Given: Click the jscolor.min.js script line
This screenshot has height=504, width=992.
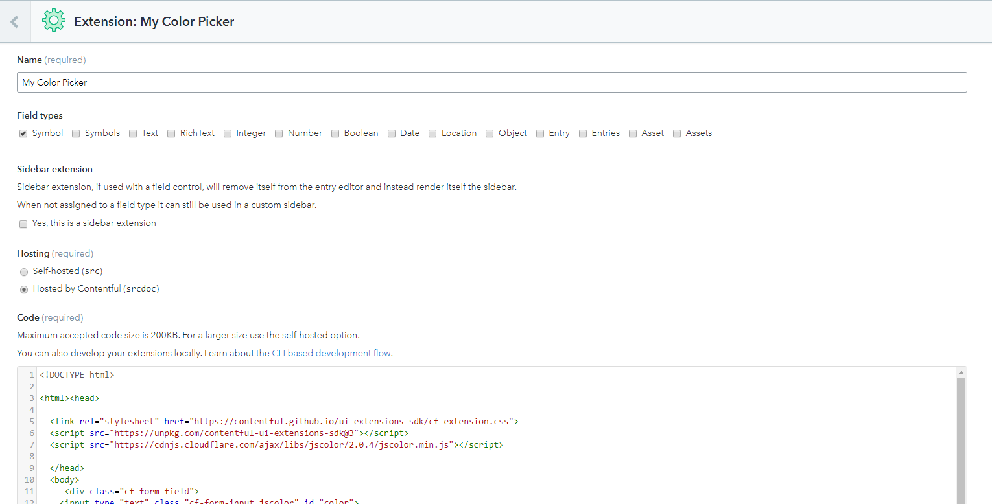Looking at the screenshot, I should 276,445.
